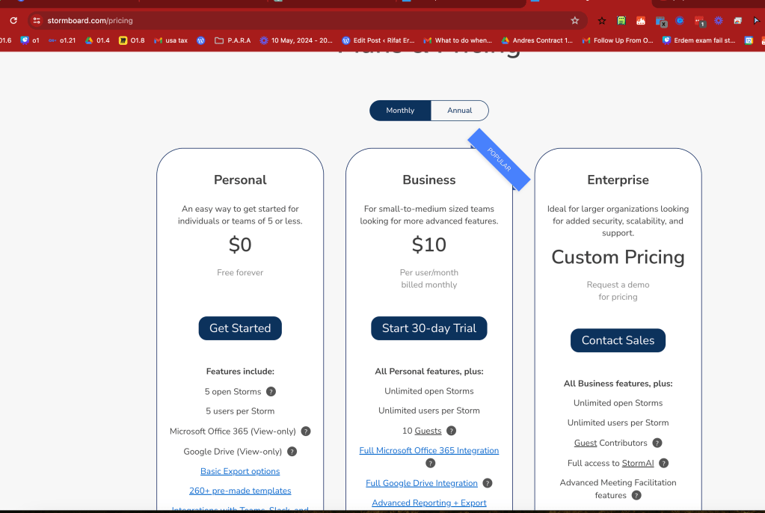Open the Andres Contract bookmark
Screen dimensions: 765x513
pos(537,40)
